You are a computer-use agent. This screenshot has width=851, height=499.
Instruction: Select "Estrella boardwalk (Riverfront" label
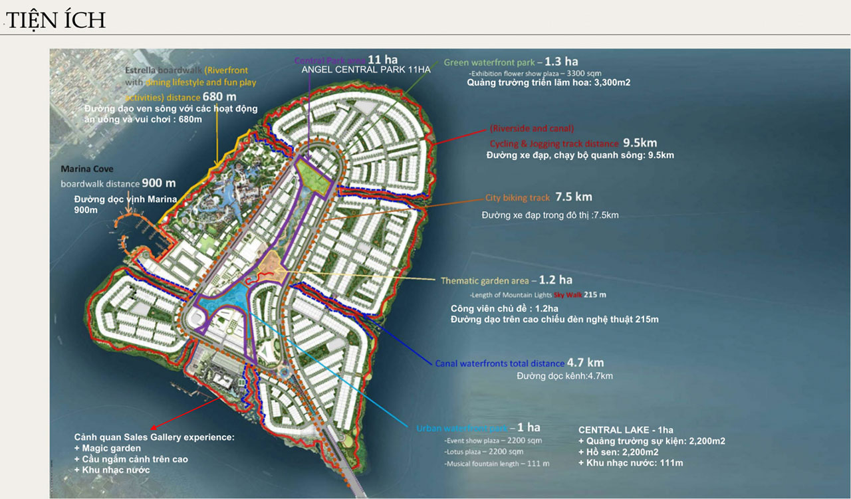tap(187, 69)
